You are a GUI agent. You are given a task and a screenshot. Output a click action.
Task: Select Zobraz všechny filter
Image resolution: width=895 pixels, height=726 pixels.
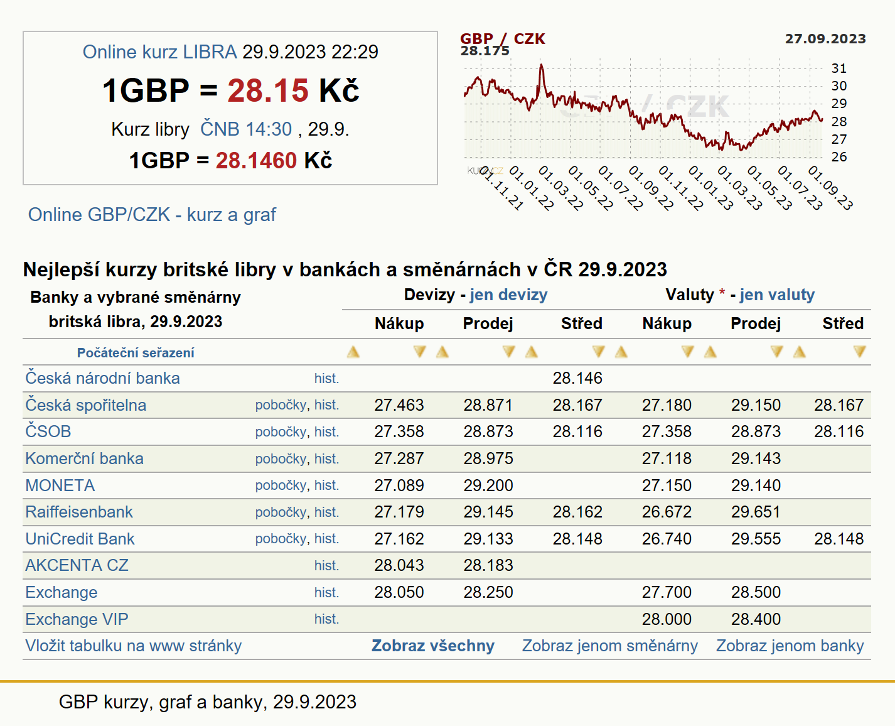[433, 646]
